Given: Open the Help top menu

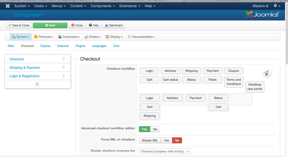Looking at the screenshot, I should [150, 6].
